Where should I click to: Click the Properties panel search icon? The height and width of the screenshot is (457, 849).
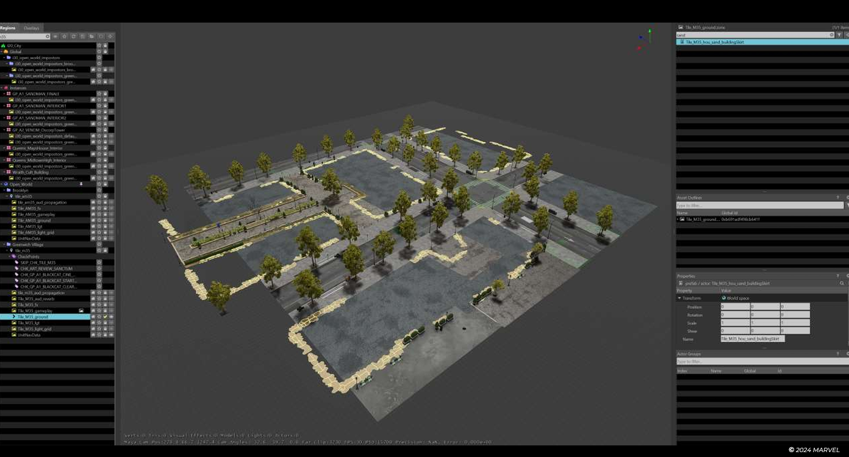[x=842, y=284]
